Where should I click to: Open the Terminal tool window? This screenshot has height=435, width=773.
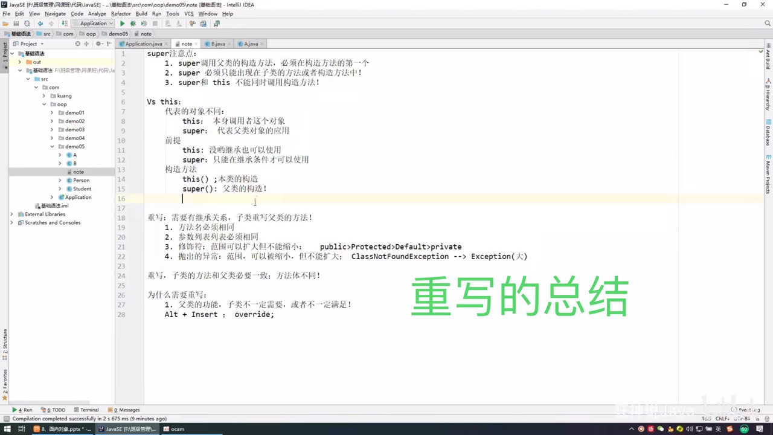click(89, 410)
